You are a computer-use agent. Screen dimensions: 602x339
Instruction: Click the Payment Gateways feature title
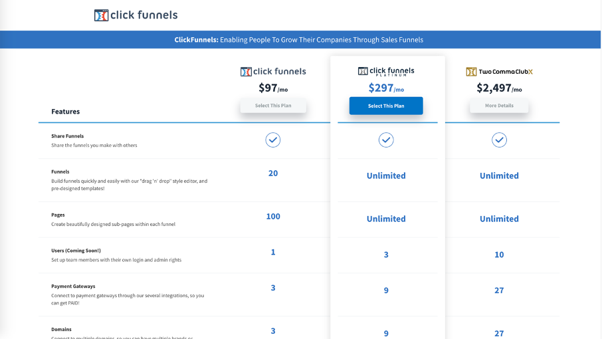tap(73, 286)
